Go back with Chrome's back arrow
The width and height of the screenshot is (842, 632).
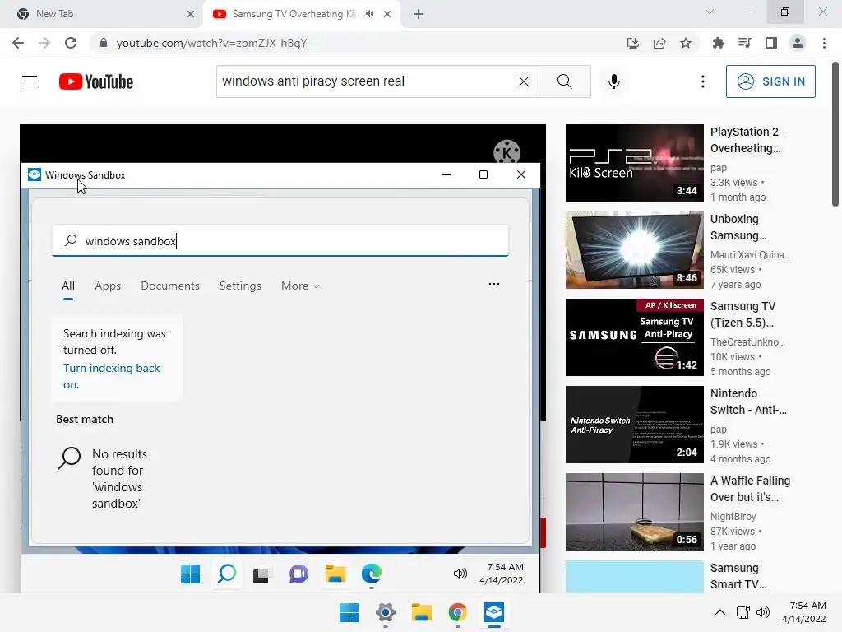pos(18,43)
